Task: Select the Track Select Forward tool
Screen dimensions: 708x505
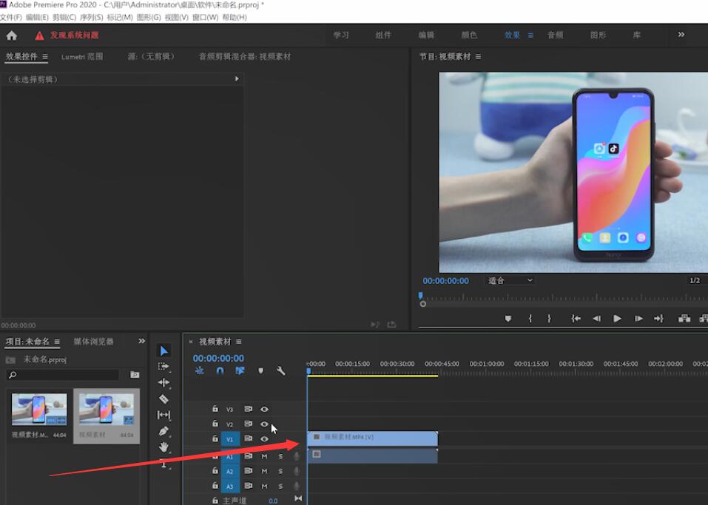Action: (x=163, y=367)
